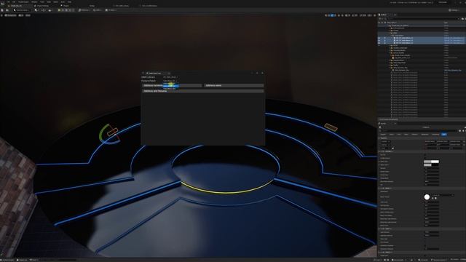Toggle visibility eye of third selected Outliner row
Screen dimensions: 466x262
(x=379, y=43)
